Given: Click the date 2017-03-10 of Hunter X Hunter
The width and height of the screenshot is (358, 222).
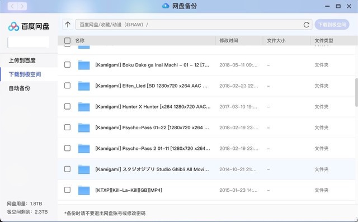Looking at the screenshot, I should [x=238, y=107].
